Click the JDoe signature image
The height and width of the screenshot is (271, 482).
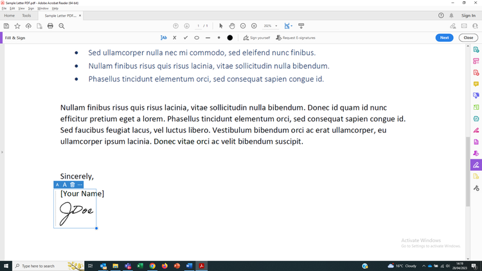pos(76,213)
